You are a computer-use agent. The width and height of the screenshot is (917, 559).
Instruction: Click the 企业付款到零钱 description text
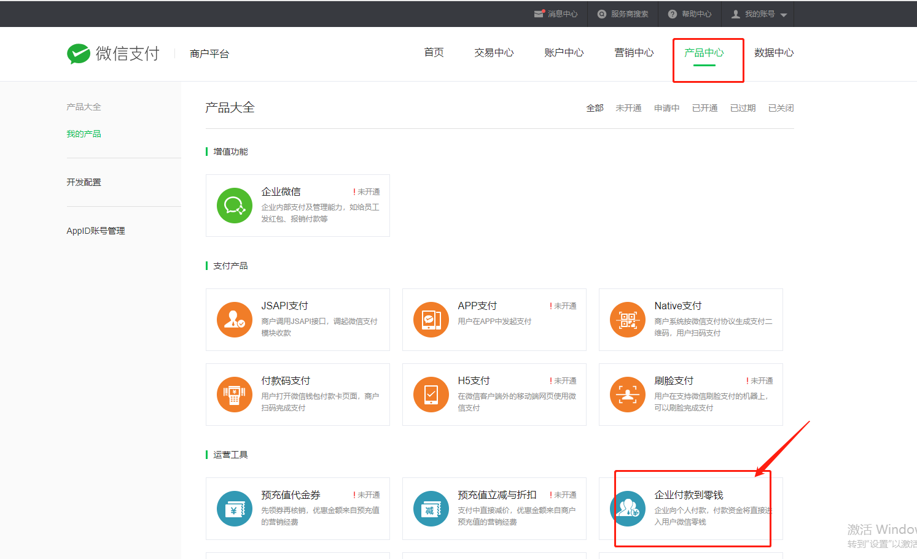click(x=712, y=516)
